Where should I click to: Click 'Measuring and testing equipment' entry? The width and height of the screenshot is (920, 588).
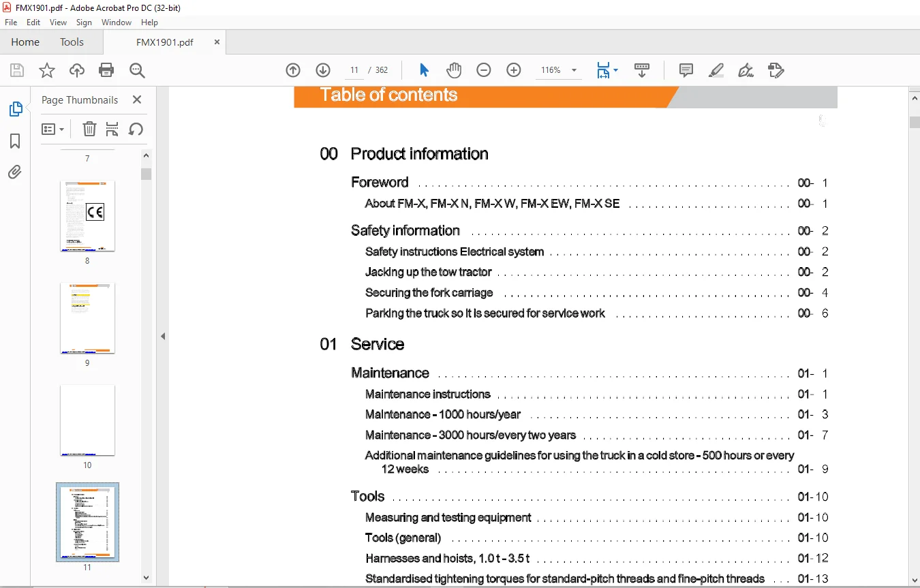448,517
